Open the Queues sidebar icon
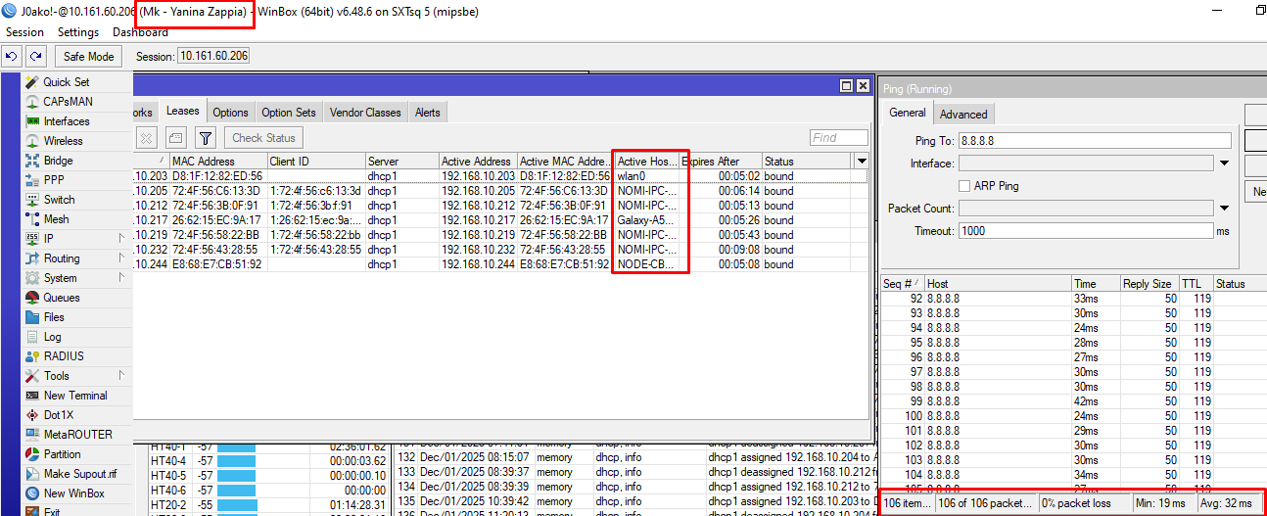 click(32, 298)
